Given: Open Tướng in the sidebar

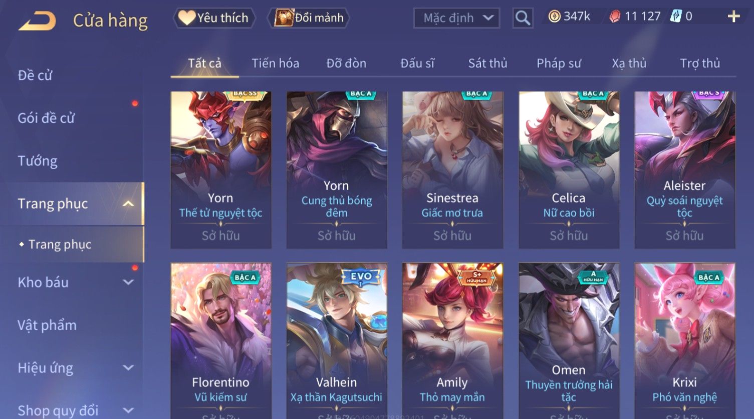Looking at the screenshot, I should pos(38,161).
